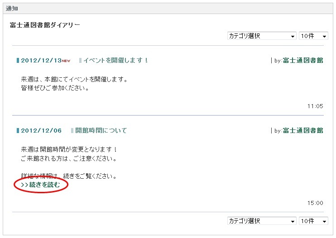This screenshot has height=238, width=336.
Task: Open the top 10件 items-per-page dropdown
Action: (x=313, y=36)
